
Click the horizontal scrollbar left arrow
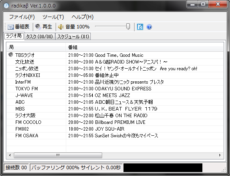[10, 155]
